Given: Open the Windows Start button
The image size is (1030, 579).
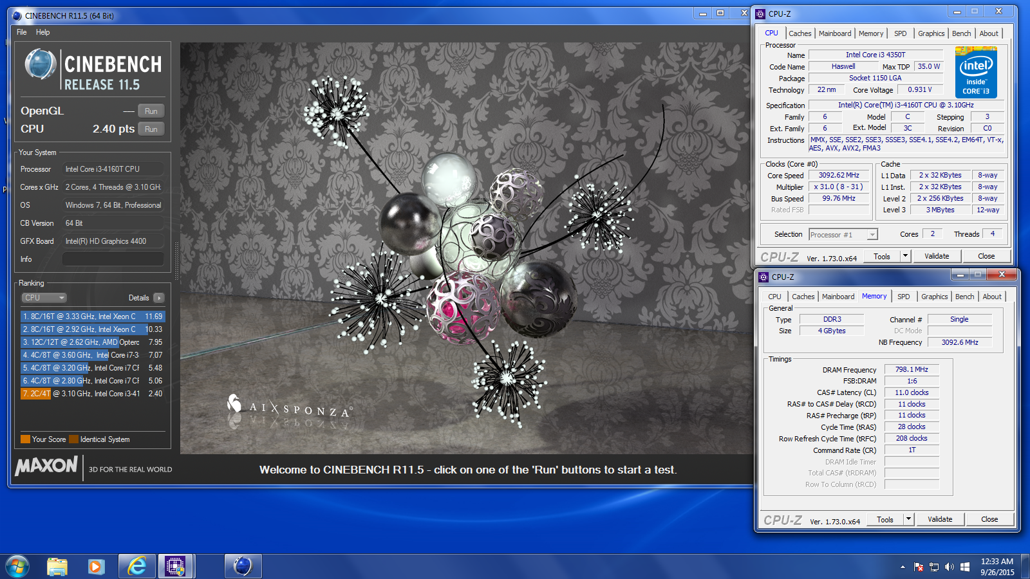Looking at the screenshot, I should pyautogui.click(x=17, y=567).
